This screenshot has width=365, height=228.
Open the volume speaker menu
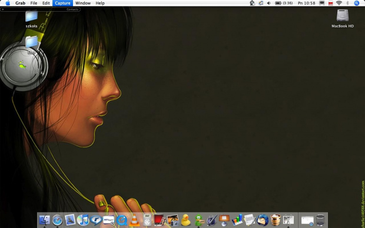[x=269, y=3]
